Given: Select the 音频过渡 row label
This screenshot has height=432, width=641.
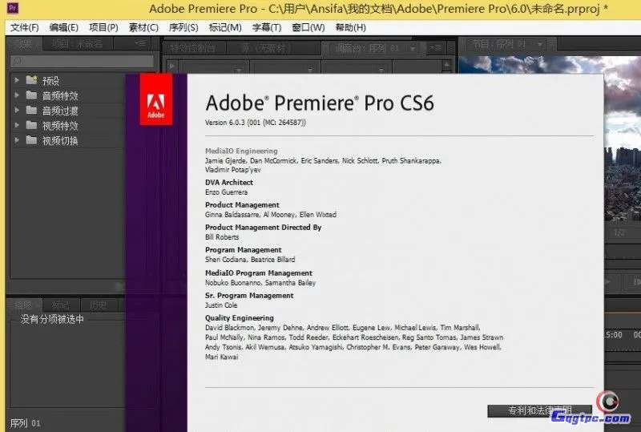Looking at the screenshot, I should pos(60,111).
